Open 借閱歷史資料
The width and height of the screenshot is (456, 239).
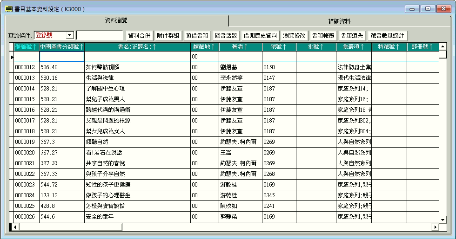260,36
